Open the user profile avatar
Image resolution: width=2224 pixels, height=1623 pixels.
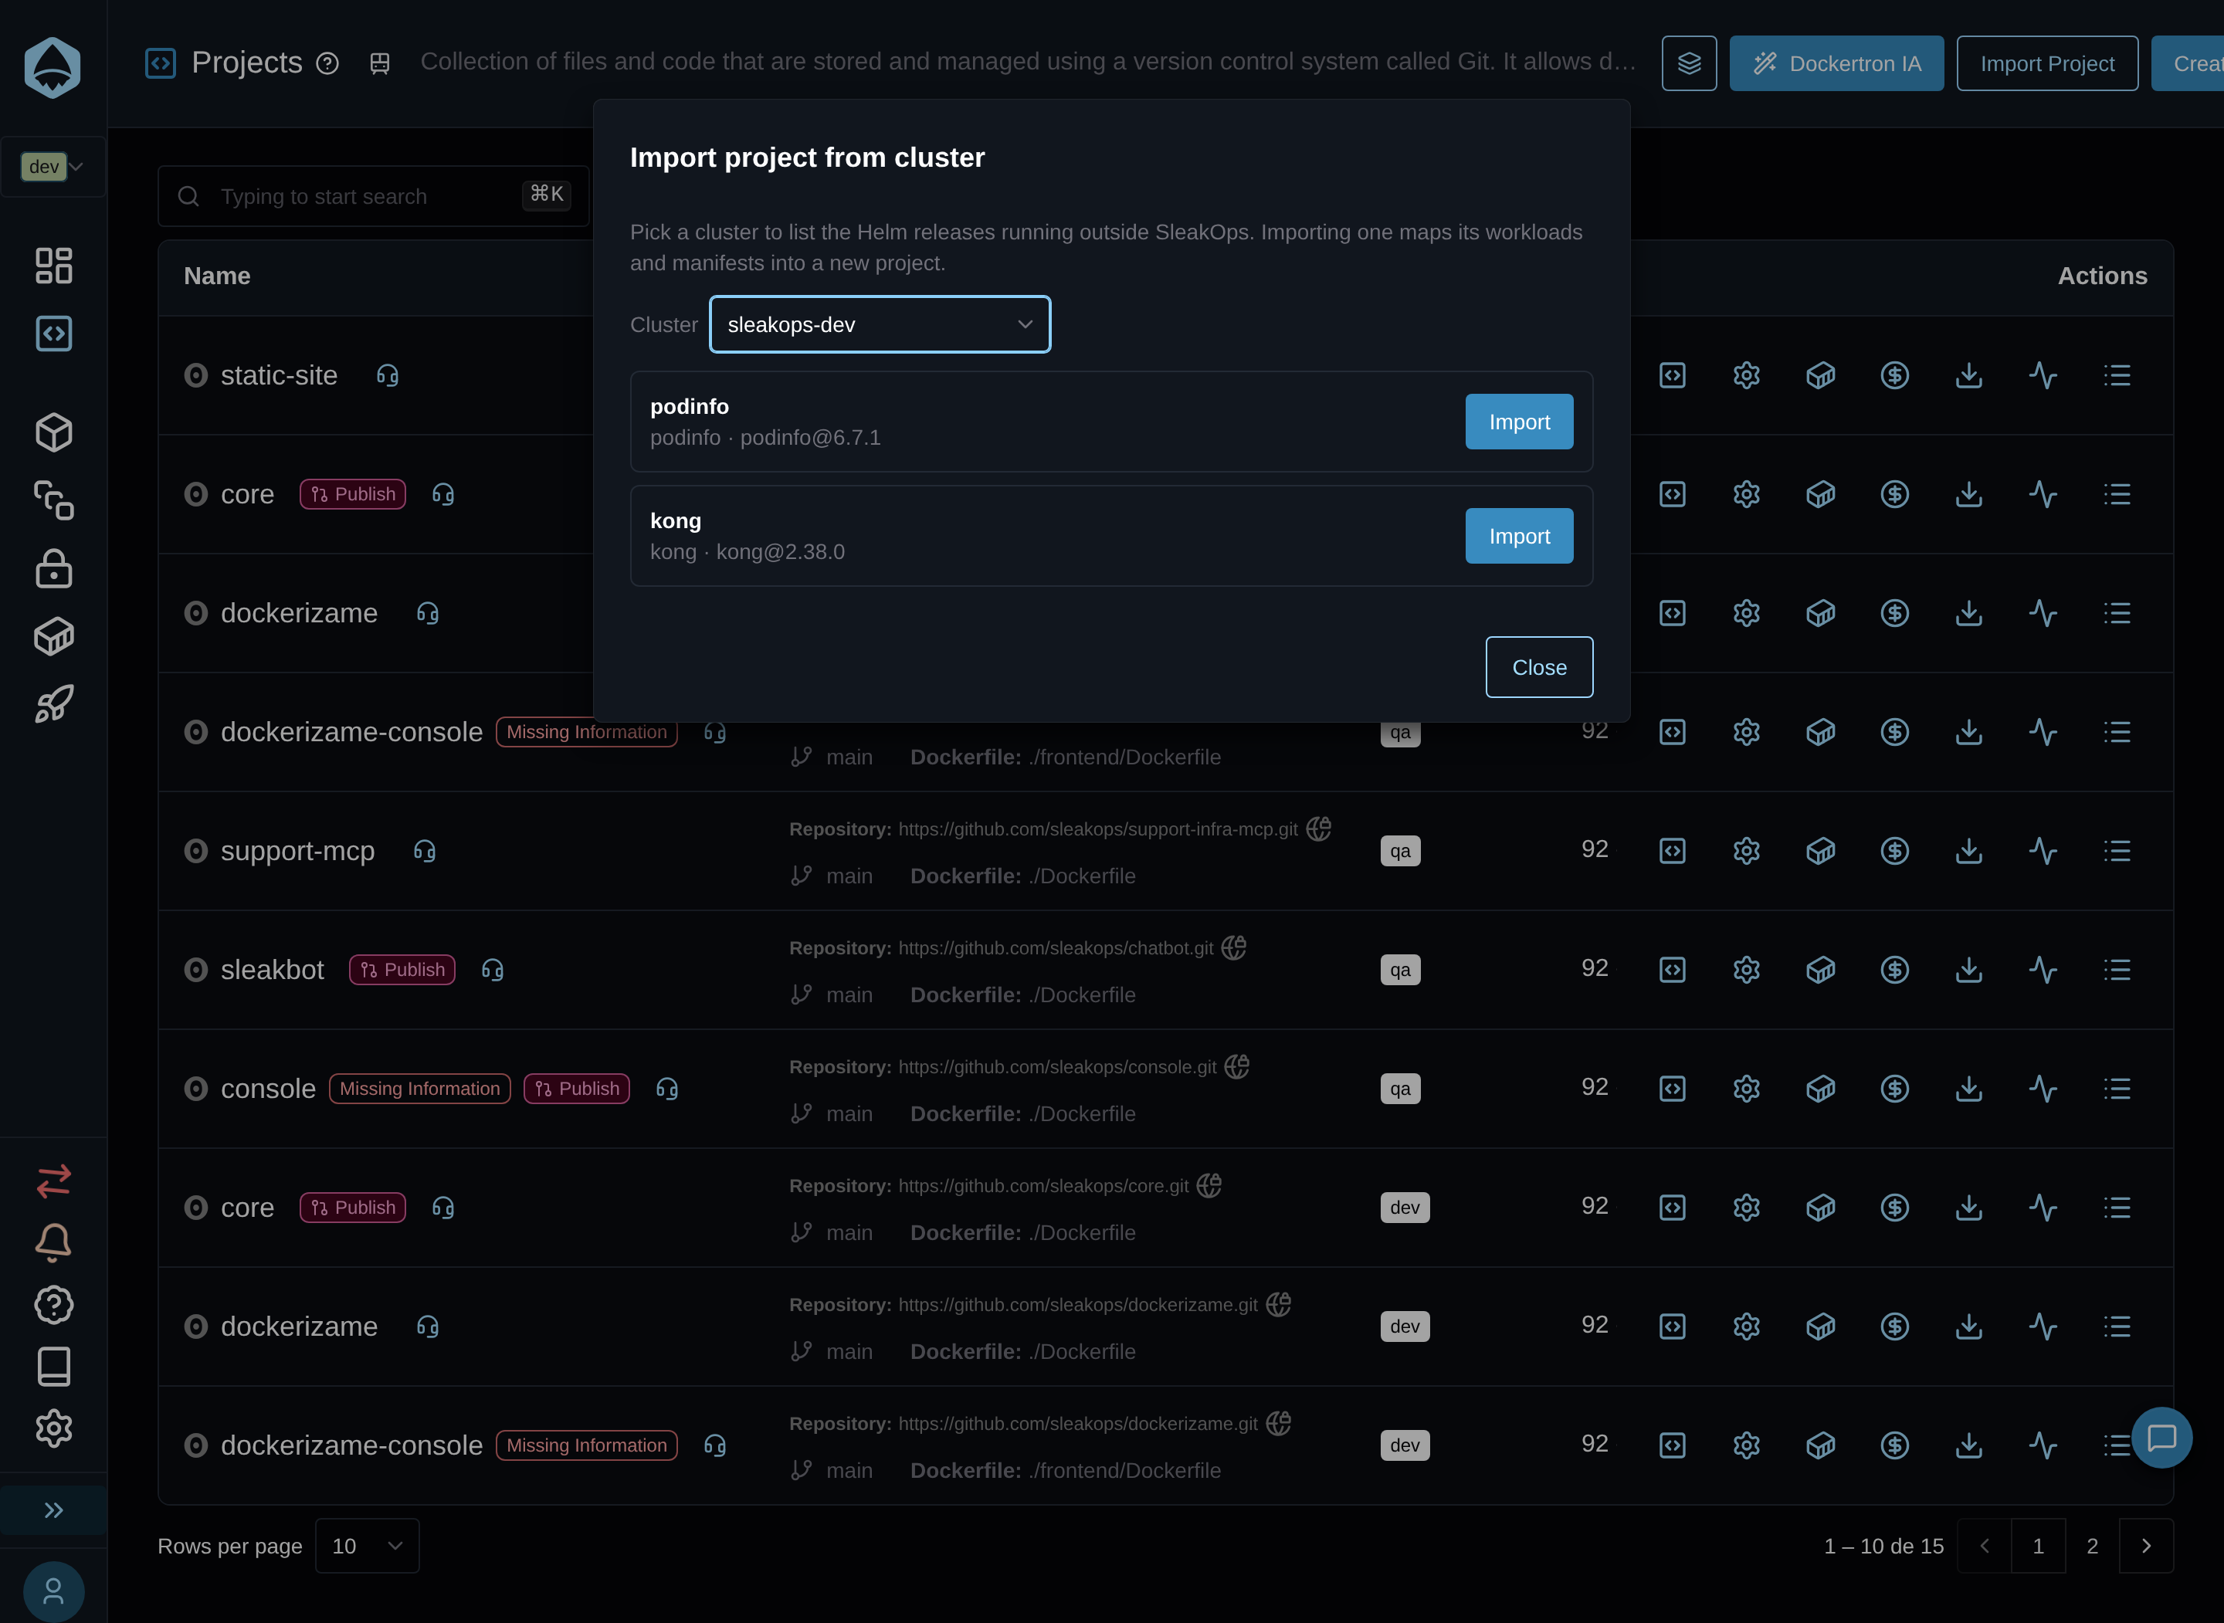point(53,1591)
